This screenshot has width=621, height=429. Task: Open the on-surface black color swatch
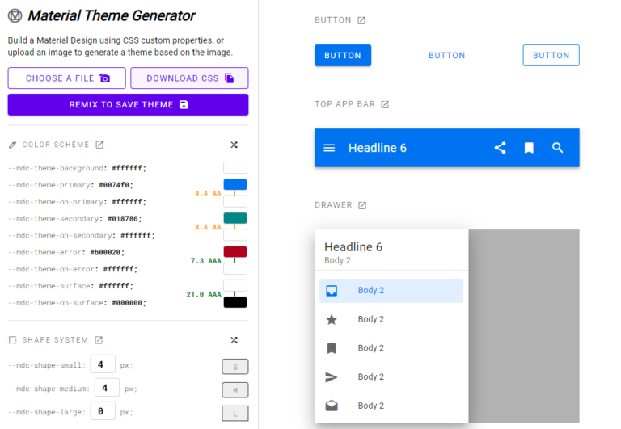tap(235, 302)
